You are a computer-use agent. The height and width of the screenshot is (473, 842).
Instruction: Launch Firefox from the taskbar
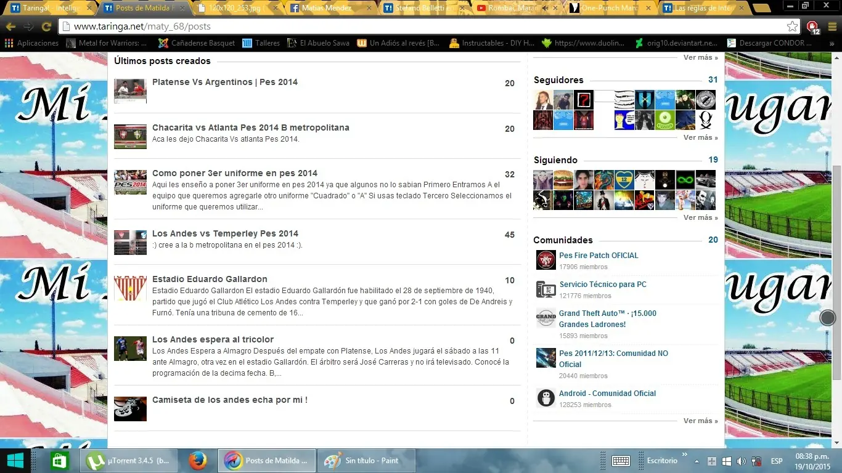point(198,461)
